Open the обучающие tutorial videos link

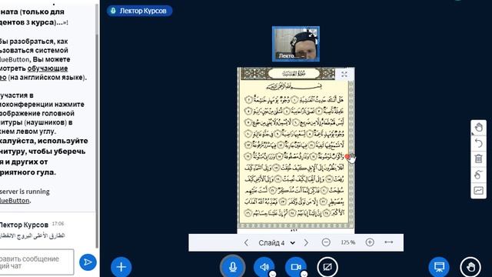(x=48, y=68)
